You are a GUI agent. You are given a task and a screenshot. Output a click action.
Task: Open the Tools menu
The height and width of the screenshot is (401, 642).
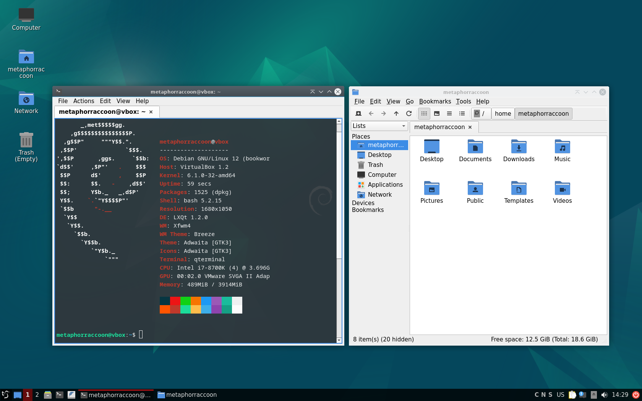tap(463, 102)
